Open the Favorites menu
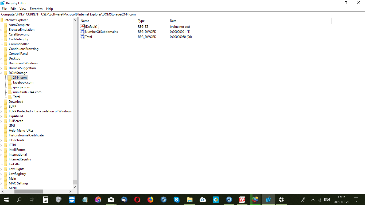Image resolution: width=365 pixels, height=205 pixels. [x=36, y=9]
